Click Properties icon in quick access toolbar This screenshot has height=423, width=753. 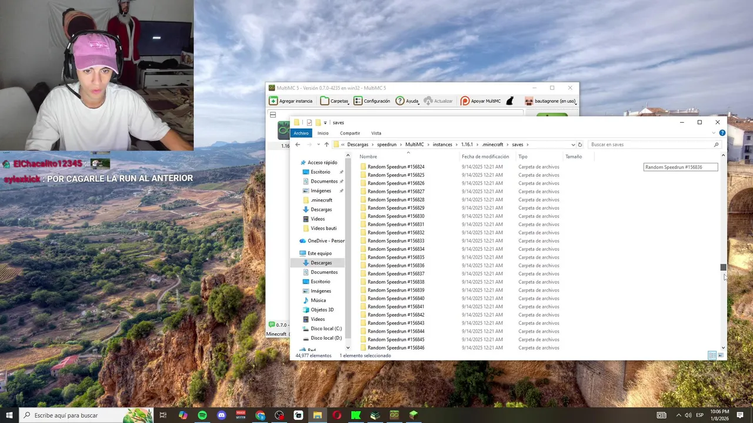(x=309, y=122)
